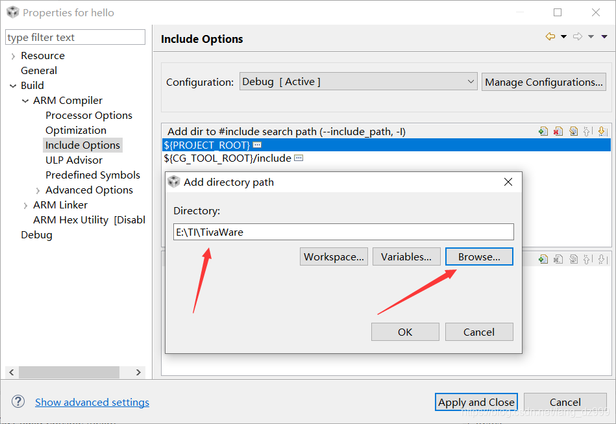This screenshot has width=616, height=424.
Task: Select the ${PROJECT_ROOT} list entry
Action: click(386, 145)
